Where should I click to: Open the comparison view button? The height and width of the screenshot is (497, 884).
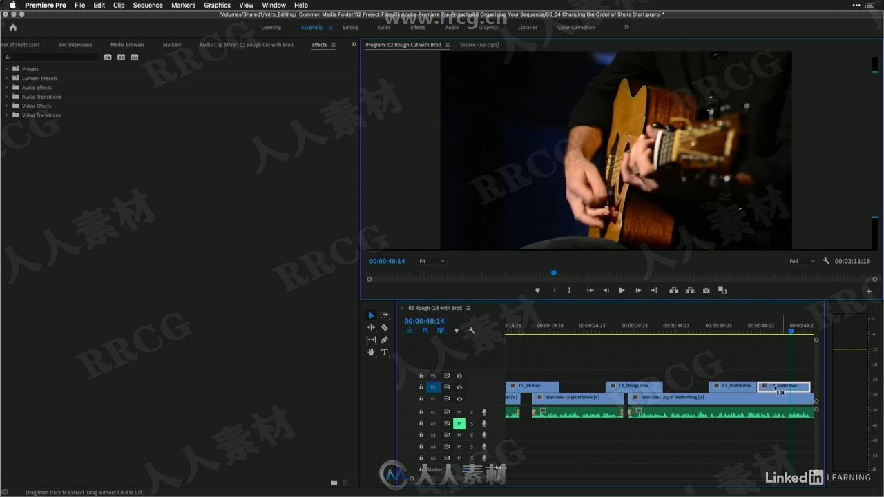(x=722, y=291)
